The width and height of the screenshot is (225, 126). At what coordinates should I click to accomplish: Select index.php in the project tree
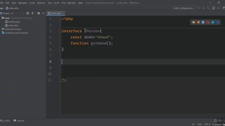pos(12,26)
